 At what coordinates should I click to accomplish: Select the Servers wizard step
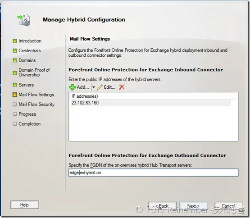point(26,85)
